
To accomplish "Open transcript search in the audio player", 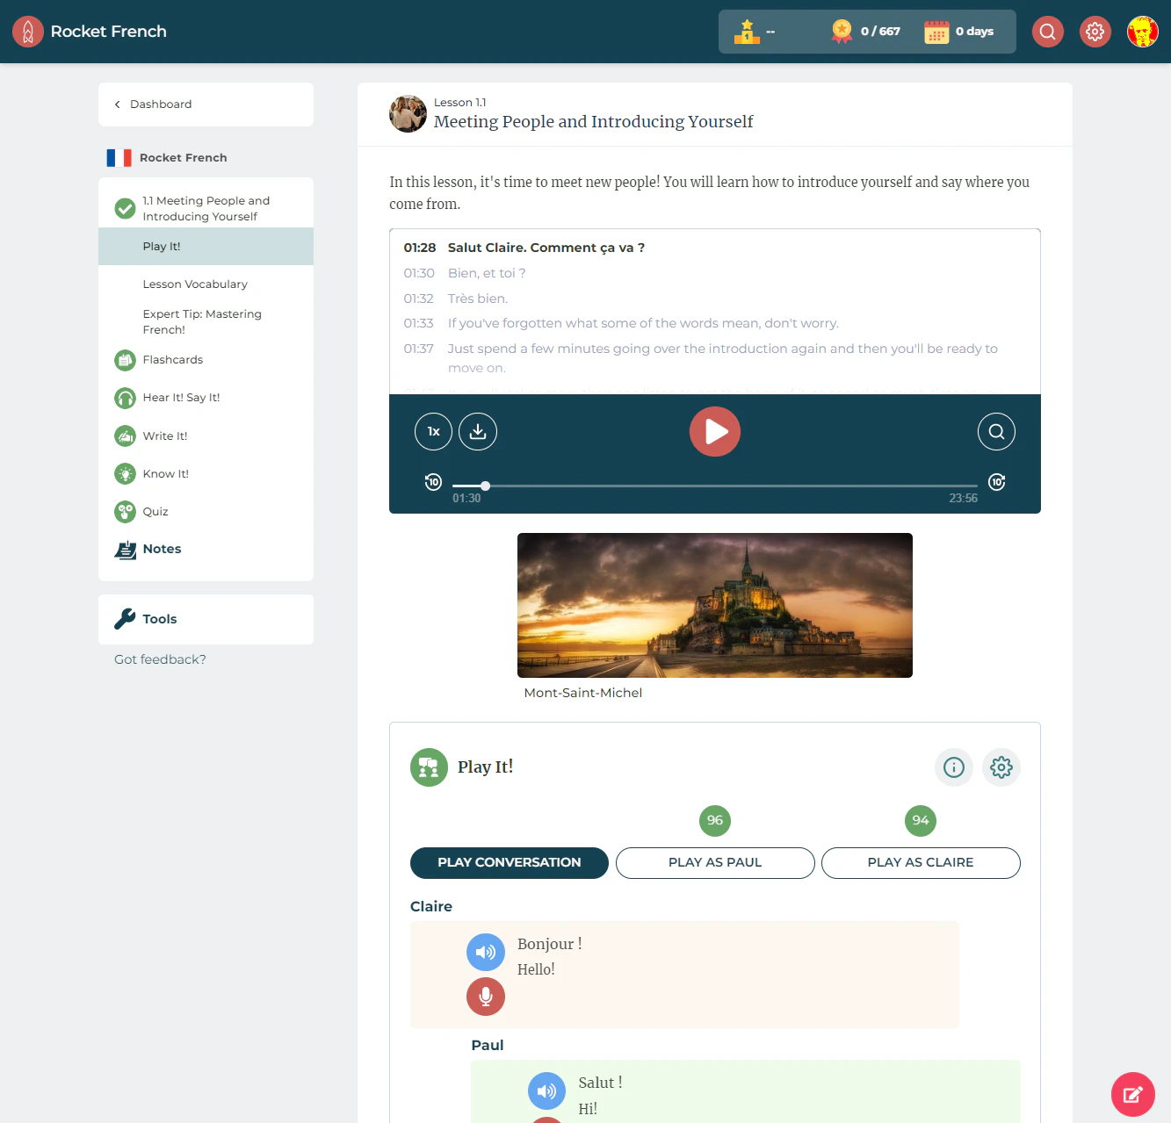I will (x=996, y=431).
